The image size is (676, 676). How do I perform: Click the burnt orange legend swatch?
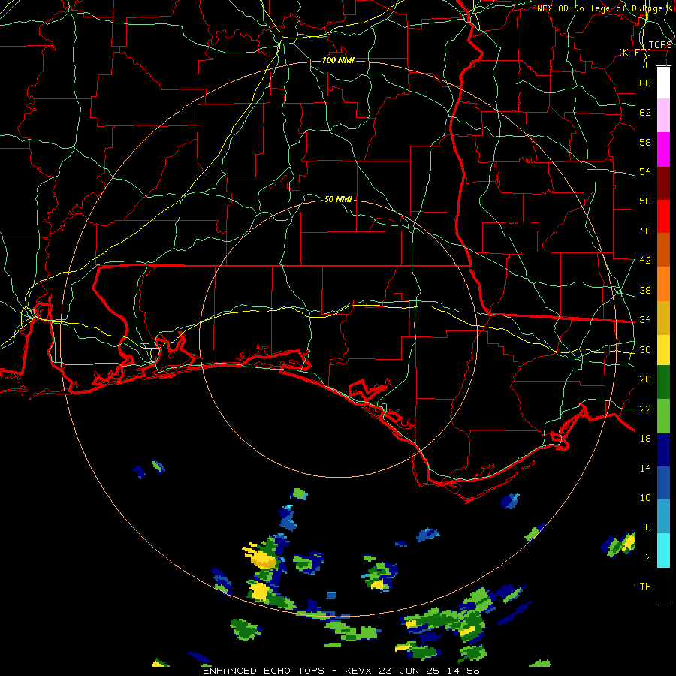[663, 249]
